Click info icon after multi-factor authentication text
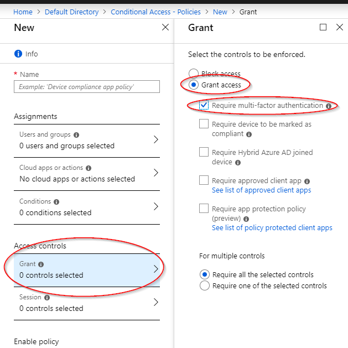348x348 pixels. [329, 106]
